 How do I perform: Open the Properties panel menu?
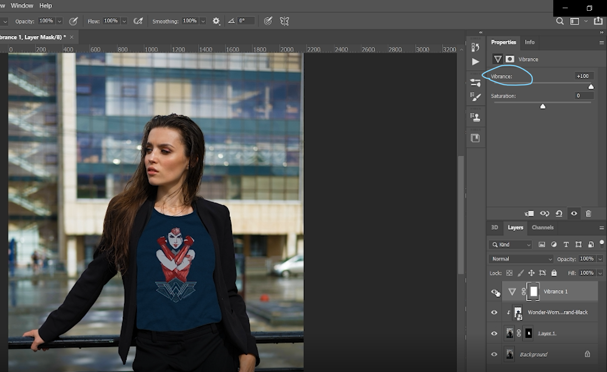pyautogui.click(x=601, y=43)
